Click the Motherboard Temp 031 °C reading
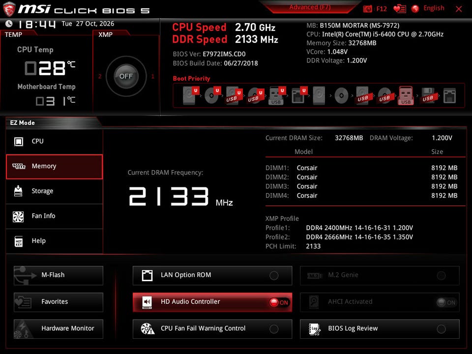This screenshot has height=354, width=472. point(56,101)
